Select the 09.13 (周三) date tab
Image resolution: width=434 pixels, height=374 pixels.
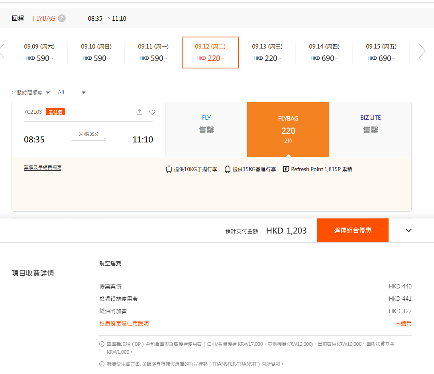point(267,52)
